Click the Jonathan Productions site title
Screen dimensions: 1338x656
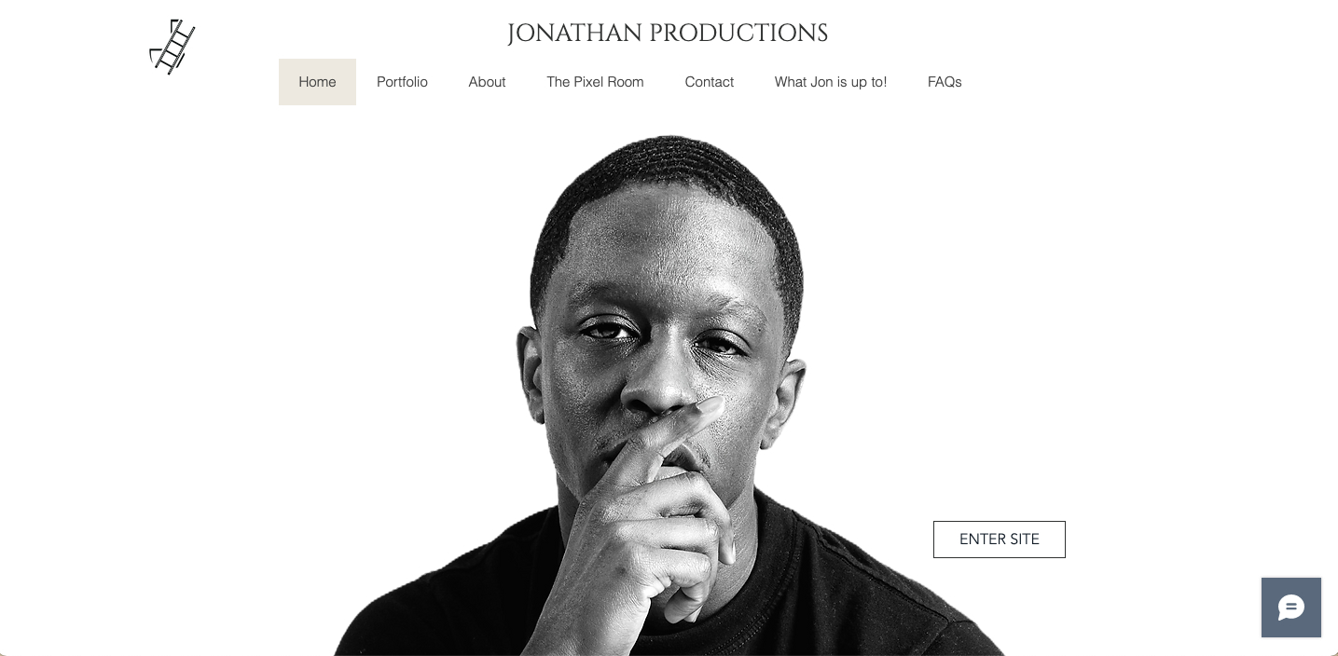point(668,34)
